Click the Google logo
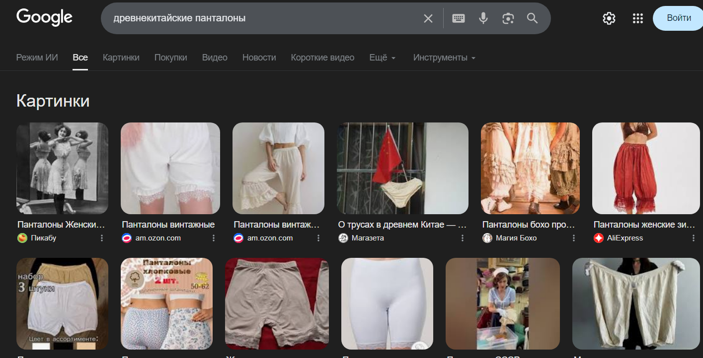The width and height of the screenshot is (703, 358). pyautogui.click(x=44, y=18)
